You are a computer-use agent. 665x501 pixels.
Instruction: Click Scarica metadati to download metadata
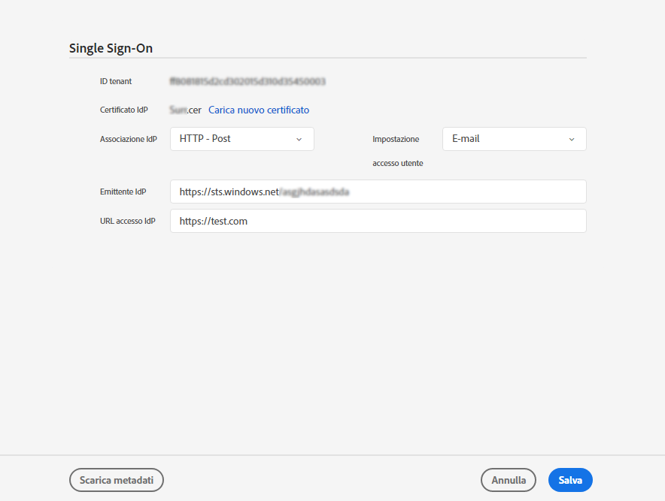click(x=116, y=480)
